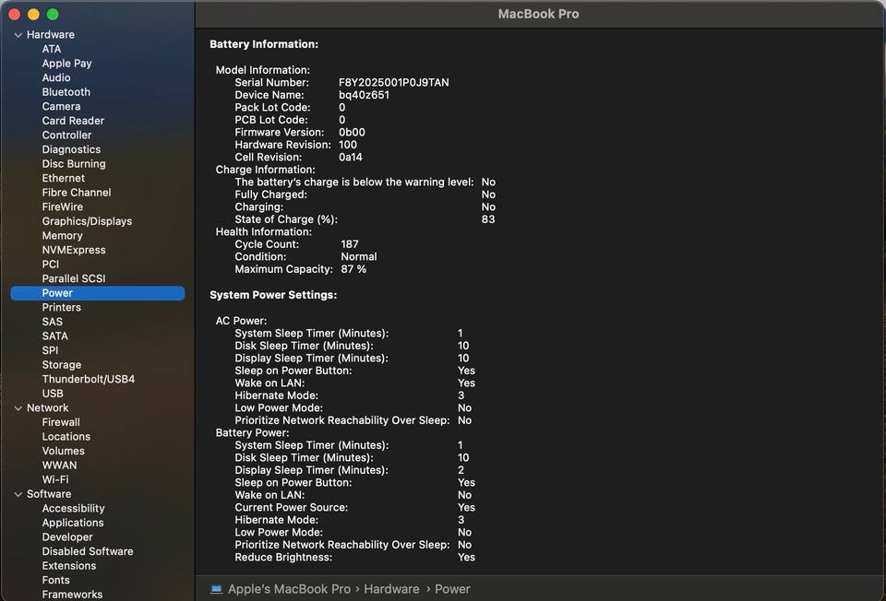
Task: Click the Software category label
Action: coord(49,494)
